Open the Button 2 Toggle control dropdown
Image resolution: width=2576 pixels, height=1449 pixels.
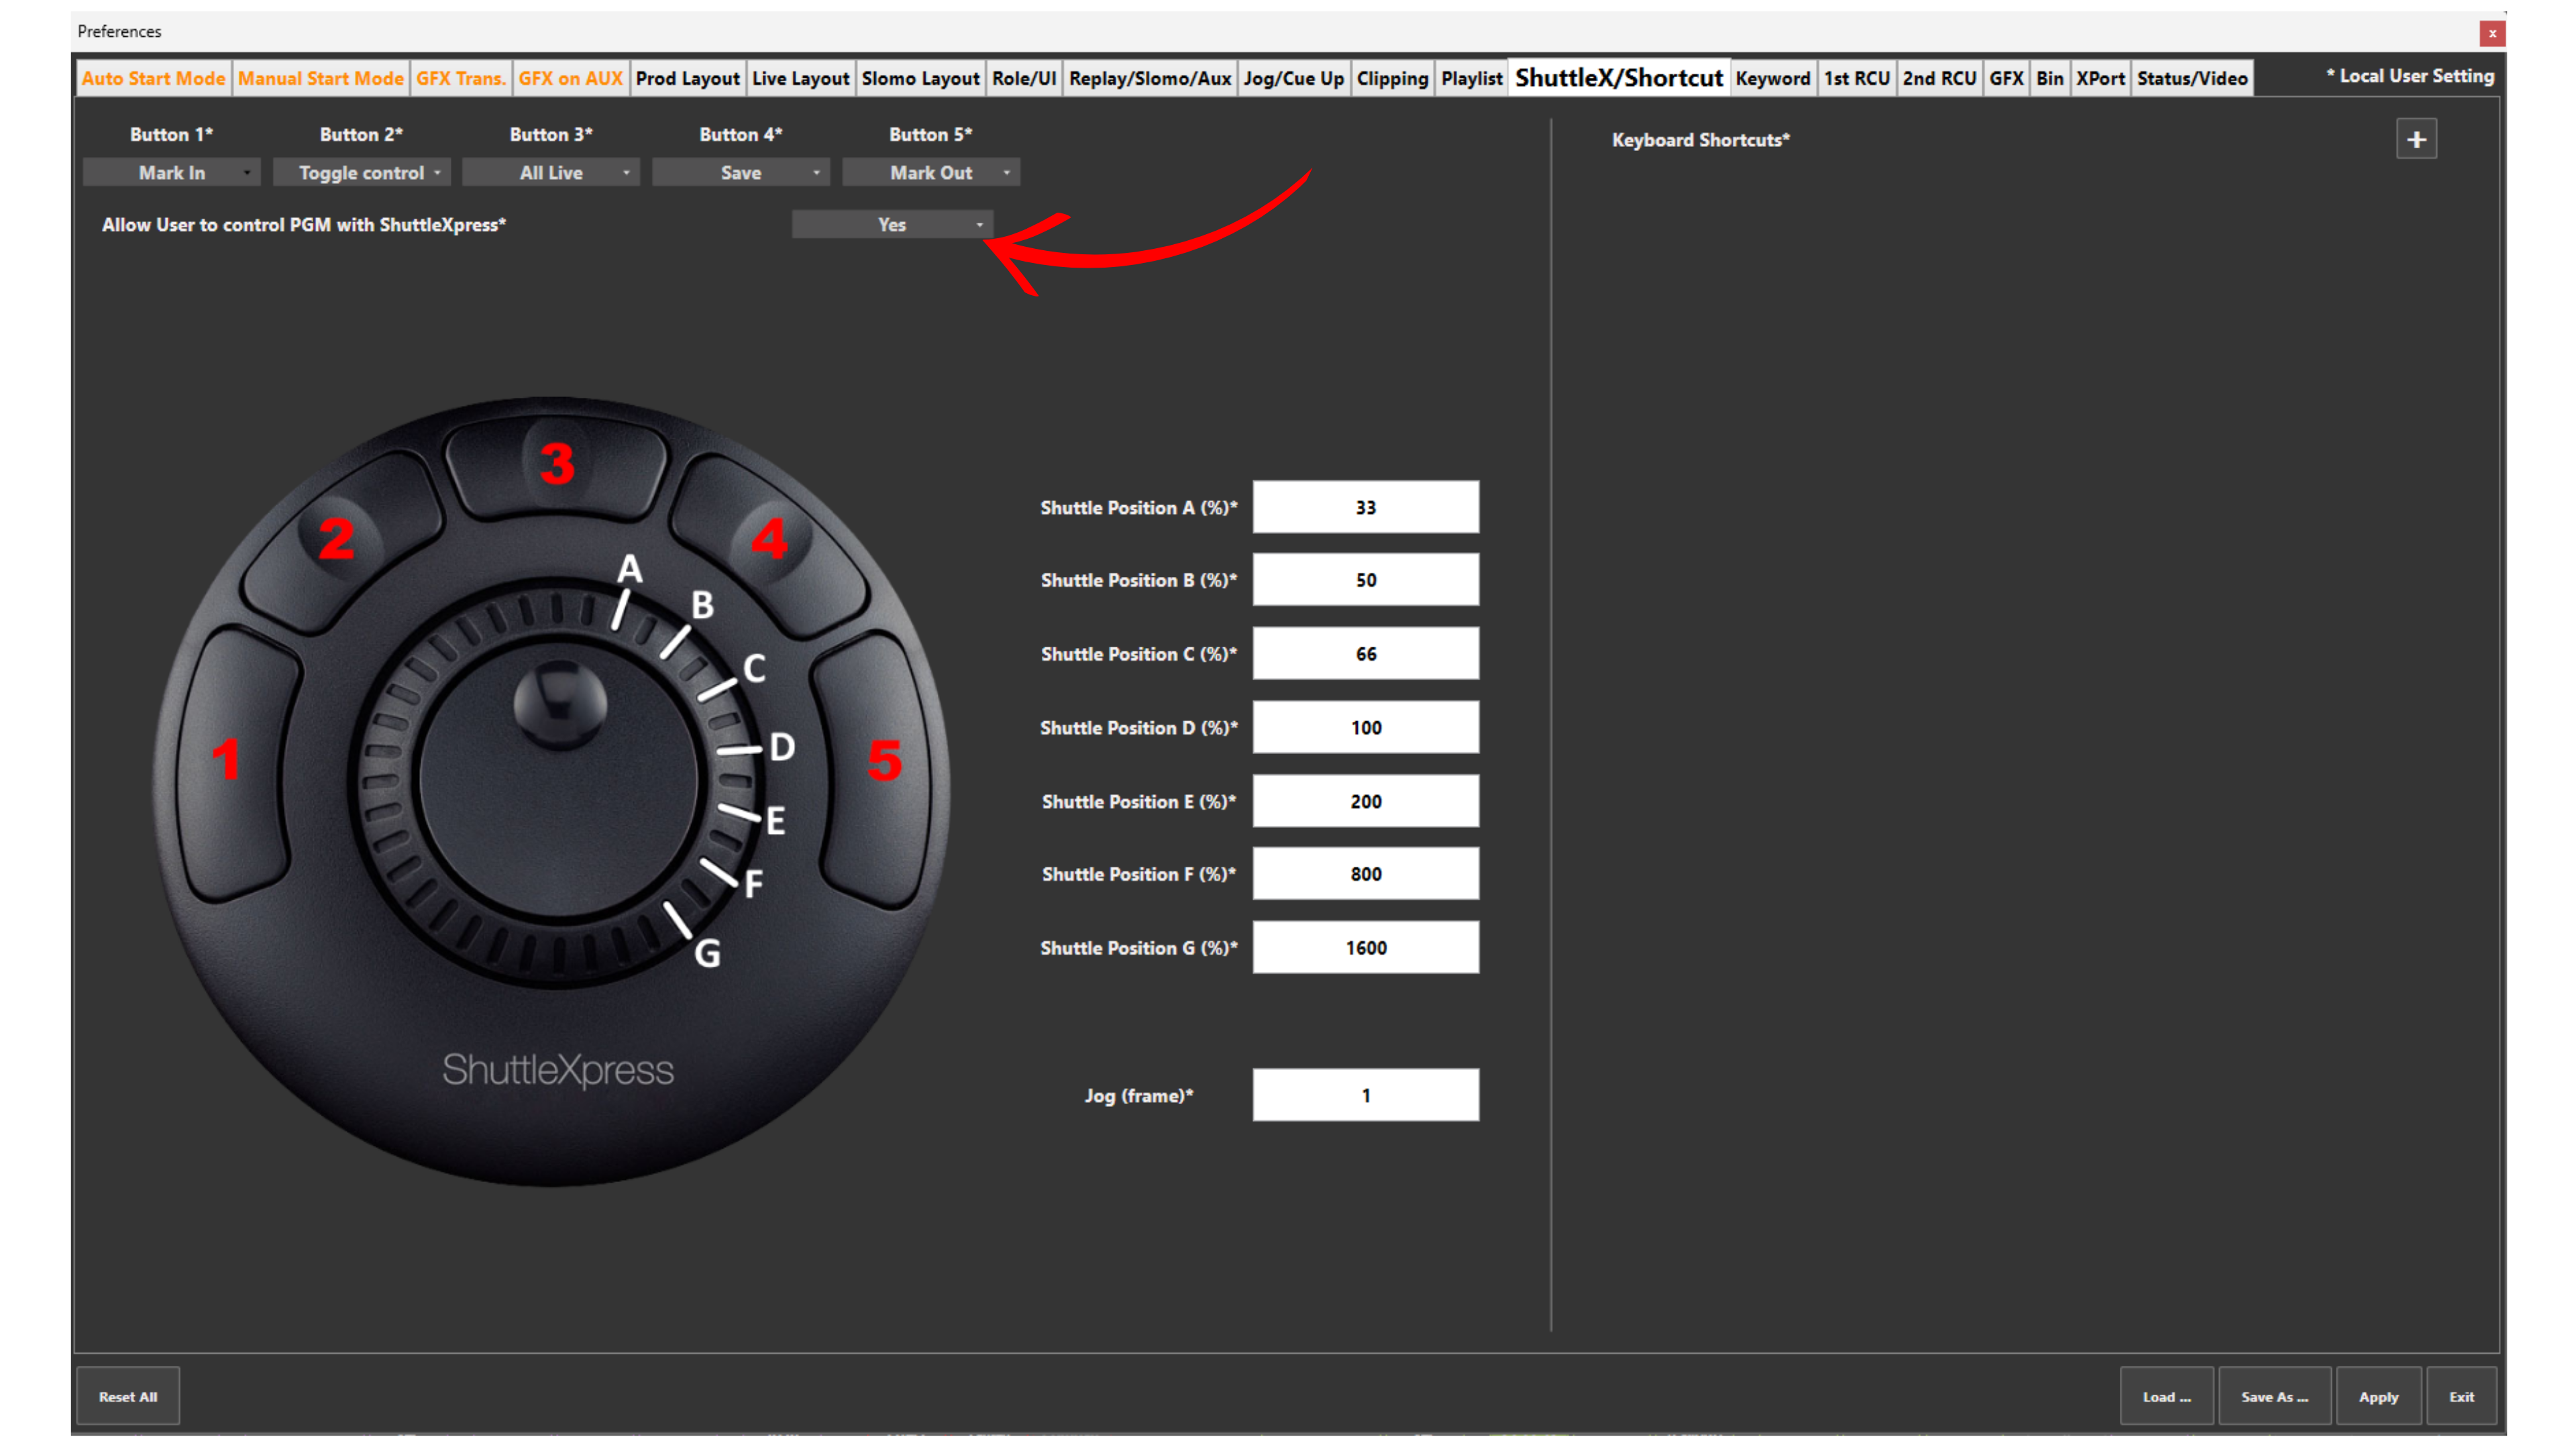(x=361, y=173)
